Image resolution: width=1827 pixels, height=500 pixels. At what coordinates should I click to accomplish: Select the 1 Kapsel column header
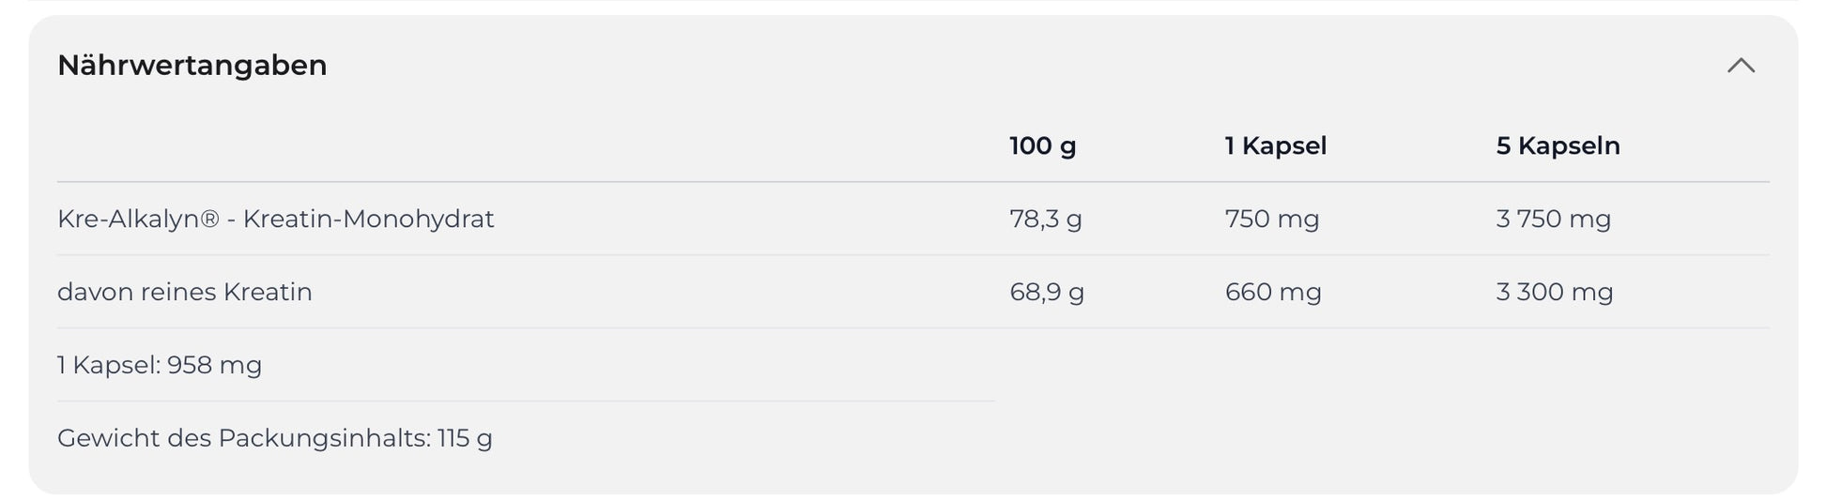[1275, 146]
